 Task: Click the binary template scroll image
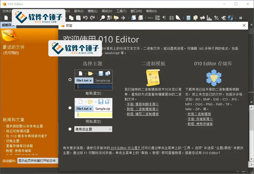[153, 78]
